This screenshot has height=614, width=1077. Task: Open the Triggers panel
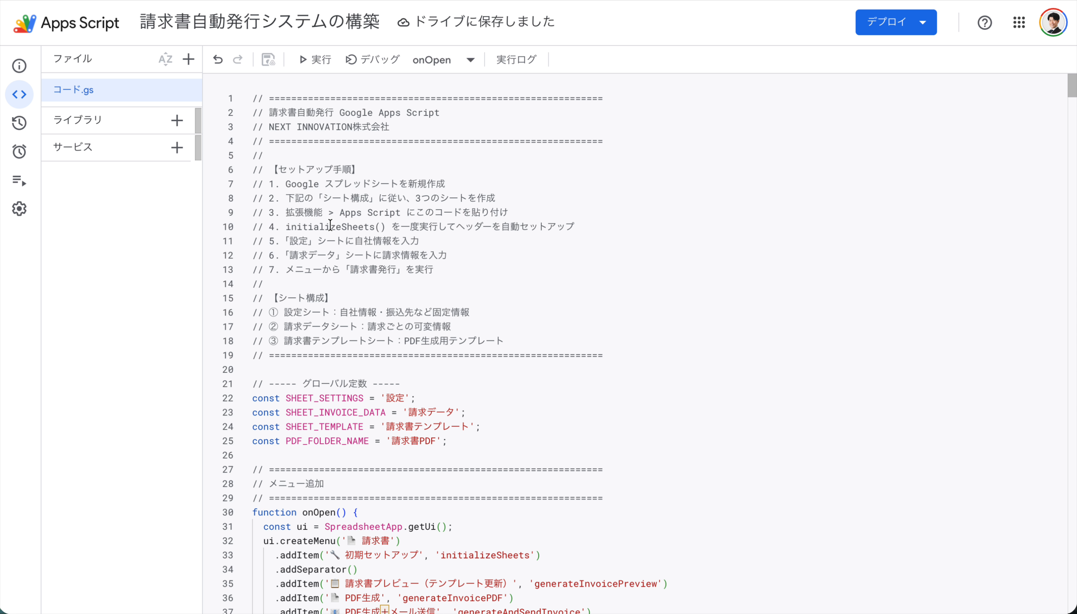[x=19, y=151]
